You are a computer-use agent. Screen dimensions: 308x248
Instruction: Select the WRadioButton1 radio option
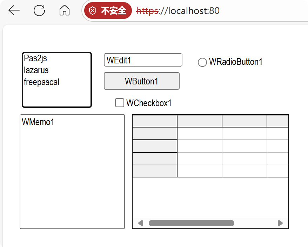(202, 62)
